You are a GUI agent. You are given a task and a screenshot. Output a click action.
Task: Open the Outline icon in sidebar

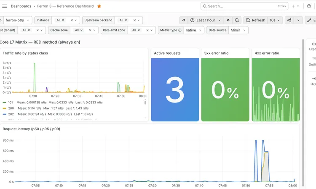[x=314, y=59]
